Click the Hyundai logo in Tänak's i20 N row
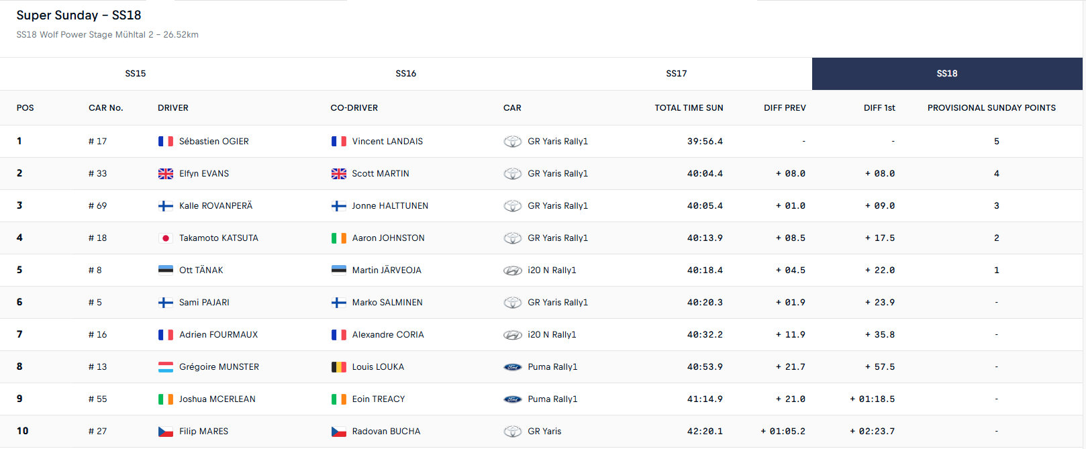The width and height of the screenshot is (1086, 449). coord(513,270)
